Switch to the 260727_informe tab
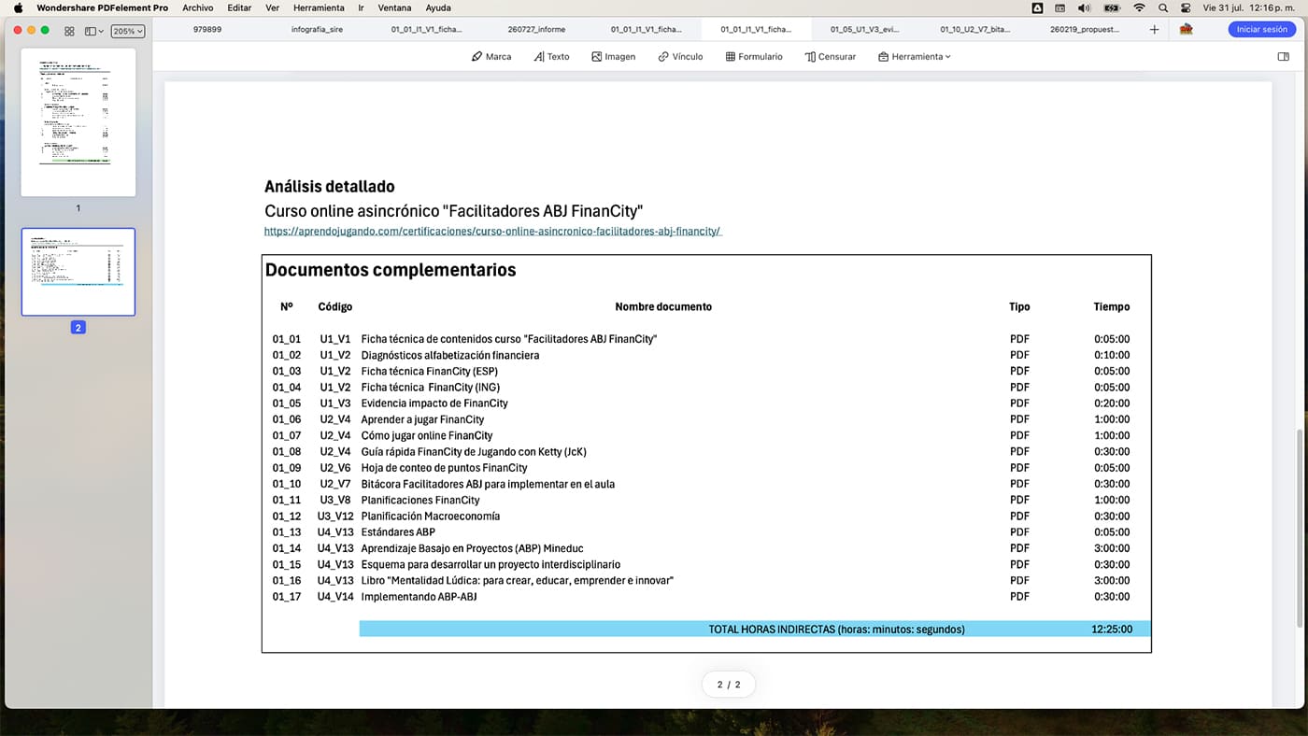This screenshot has height=736, width=1308. coord(536,30)
